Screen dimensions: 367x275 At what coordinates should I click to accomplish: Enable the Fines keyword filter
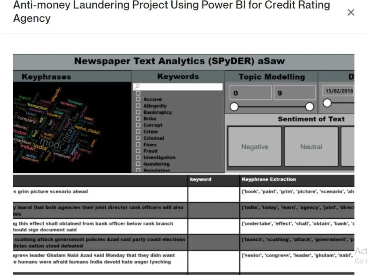[138, 144]
